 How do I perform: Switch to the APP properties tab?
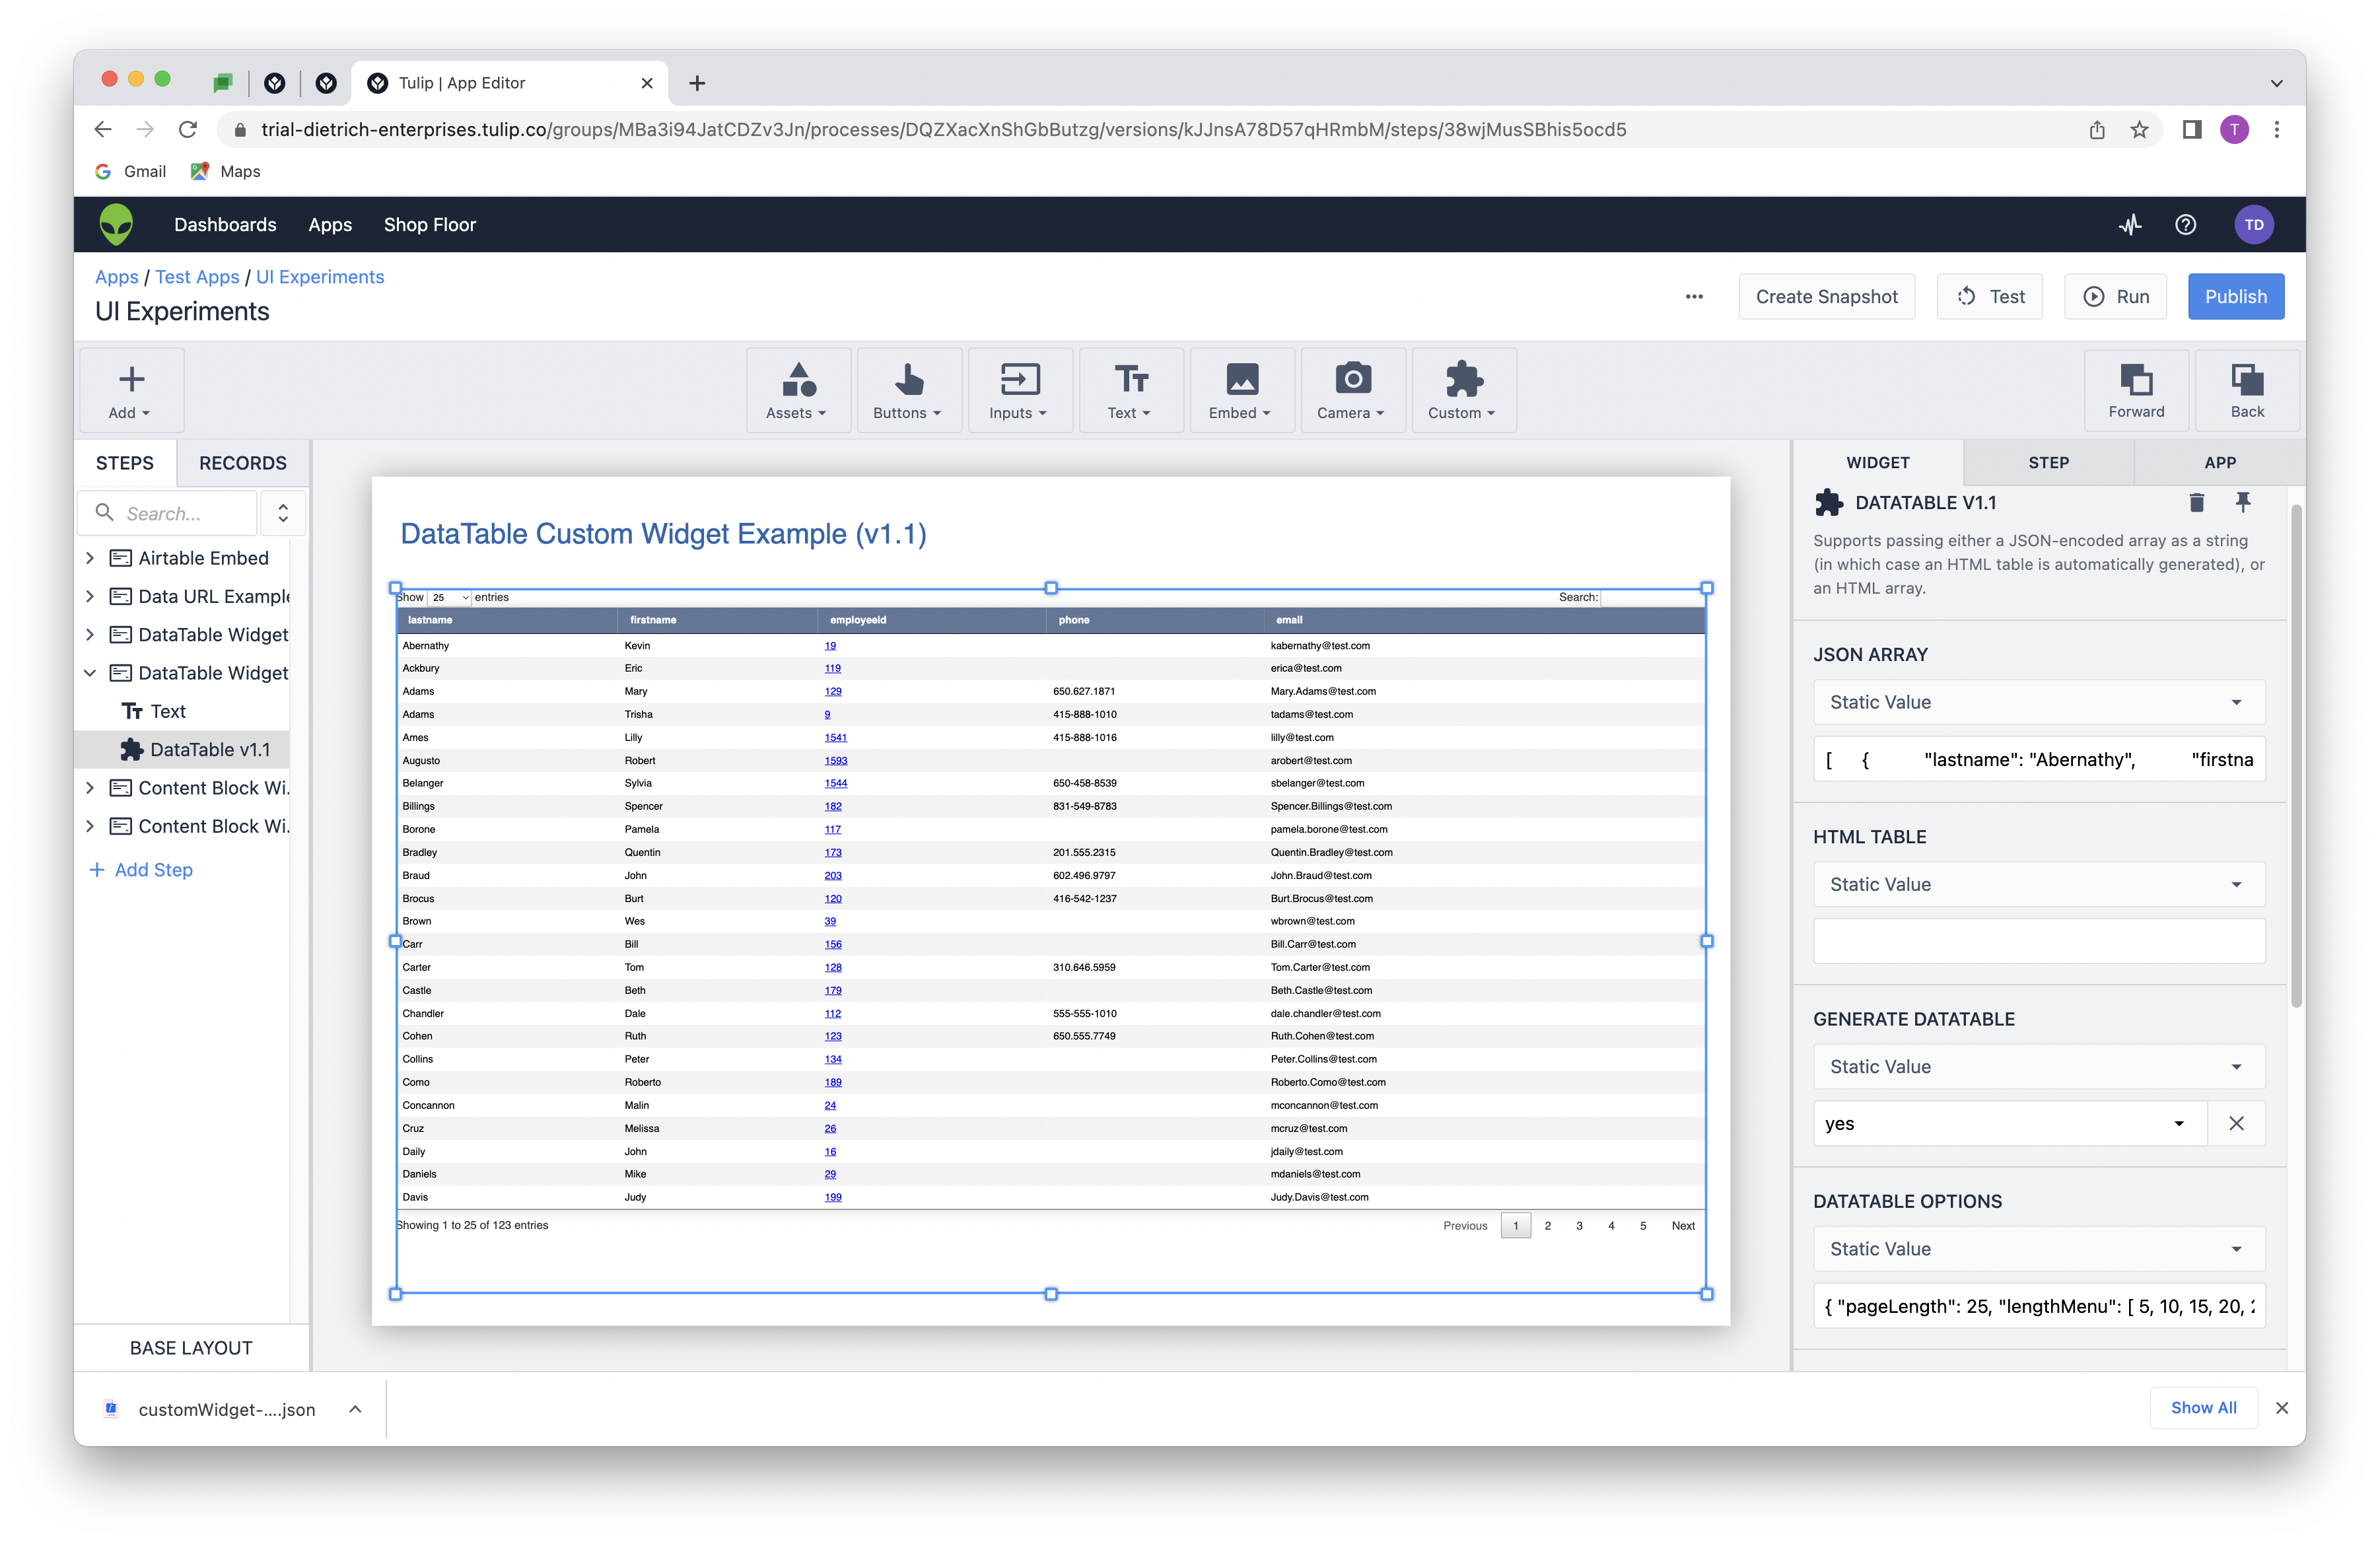2219,462
